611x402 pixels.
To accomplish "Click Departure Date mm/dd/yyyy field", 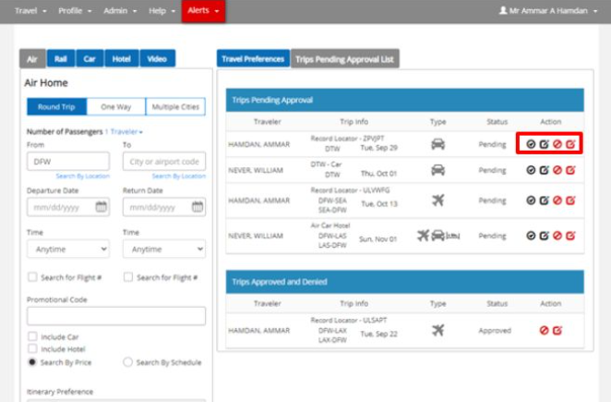I will click(68, 207).
